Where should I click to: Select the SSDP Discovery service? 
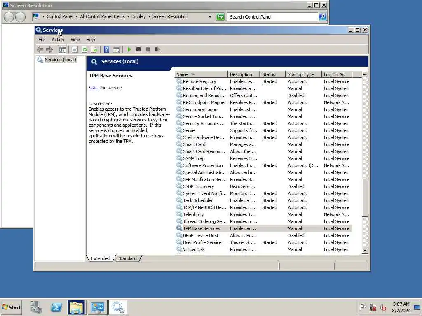(263, 186)
